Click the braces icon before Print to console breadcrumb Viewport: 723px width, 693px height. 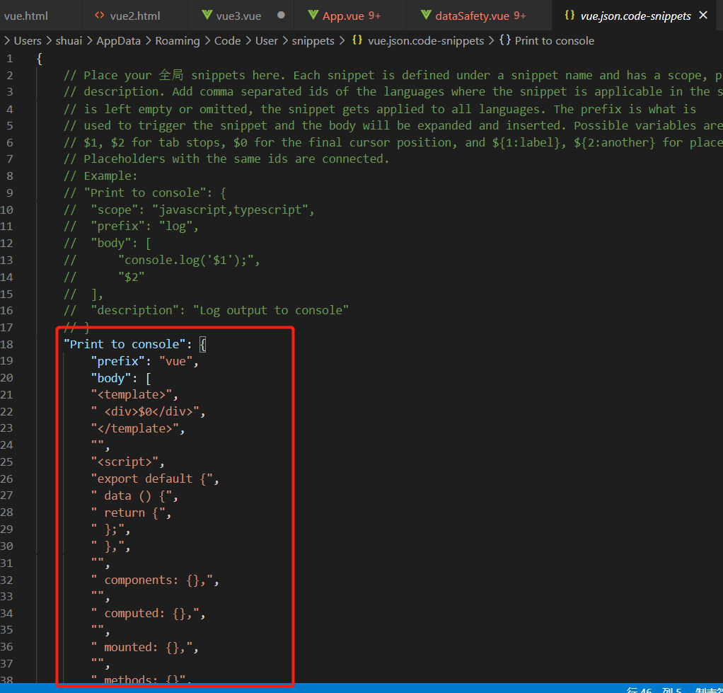click(505, 40)
